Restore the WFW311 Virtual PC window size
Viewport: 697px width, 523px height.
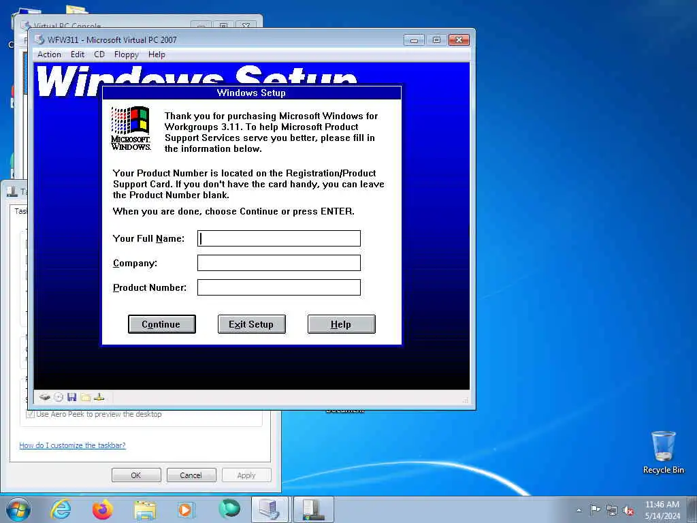pos(436,40)
